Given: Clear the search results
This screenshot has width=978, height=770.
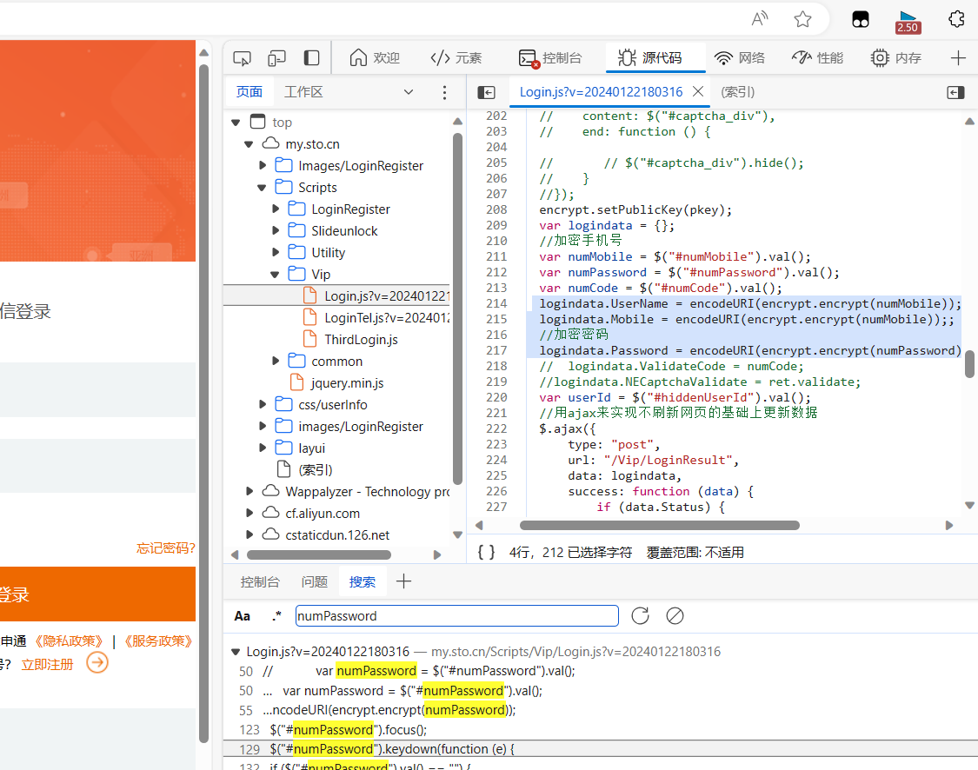Looking at the screenshot, I should 675,616.
